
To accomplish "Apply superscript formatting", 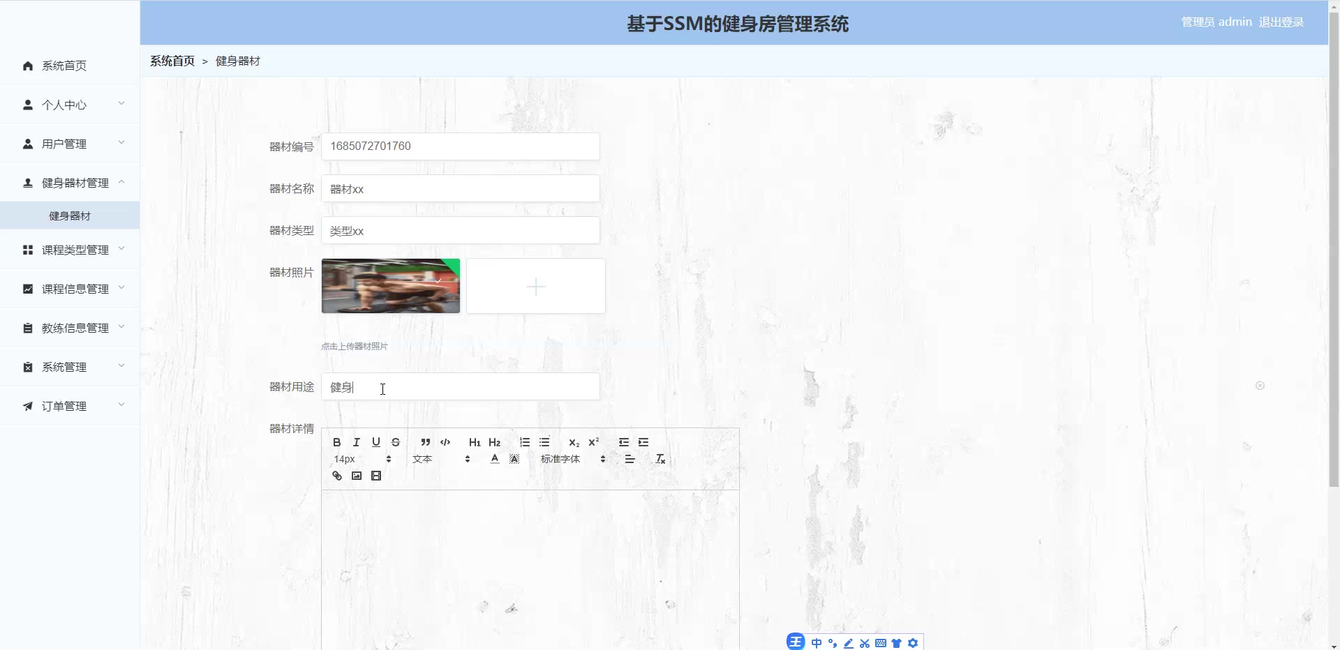I will pyautogui.click(x=594, y=442).
